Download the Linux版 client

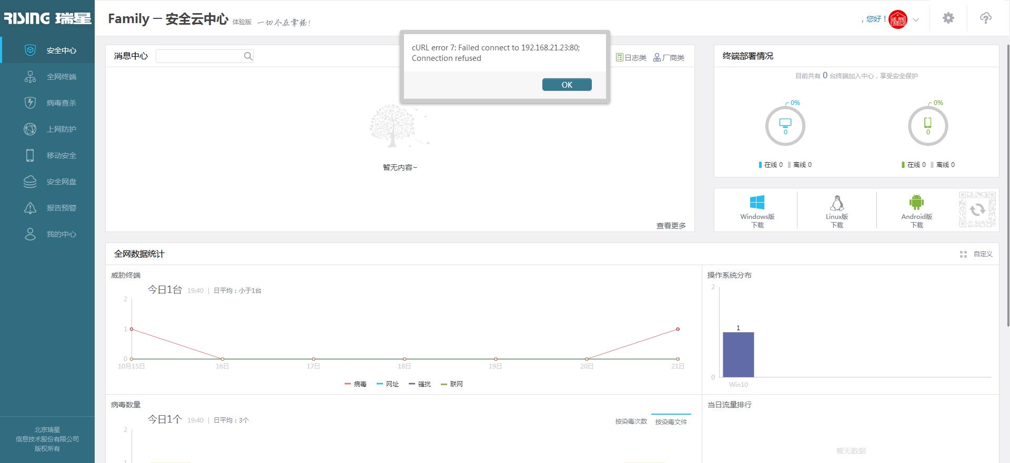coord(837,211)
